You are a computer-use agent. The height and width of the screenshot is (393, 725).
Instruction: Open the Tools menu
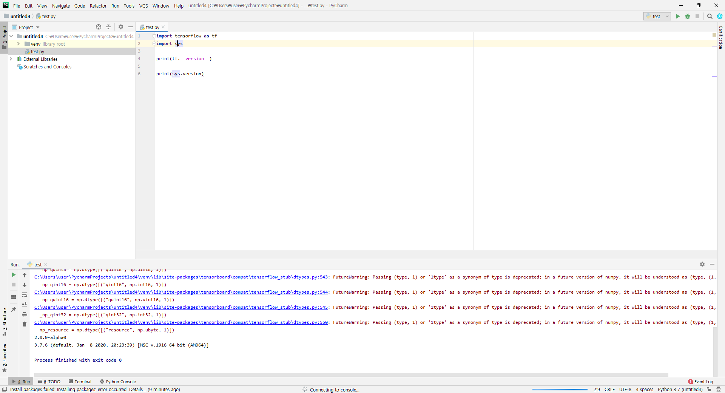(129, 6)
